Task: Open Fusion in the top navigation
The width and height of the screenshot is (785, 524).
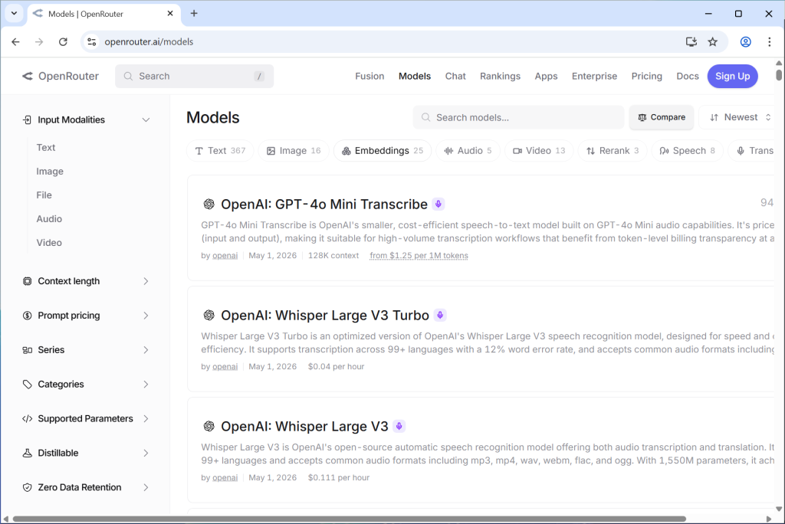Action: click(x=370, y=76)
